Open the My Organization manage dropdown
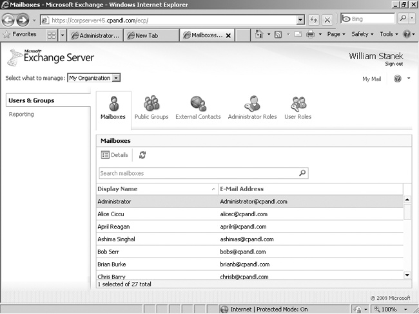This screenshot has height=314, width=419. (x=94, y=78)
